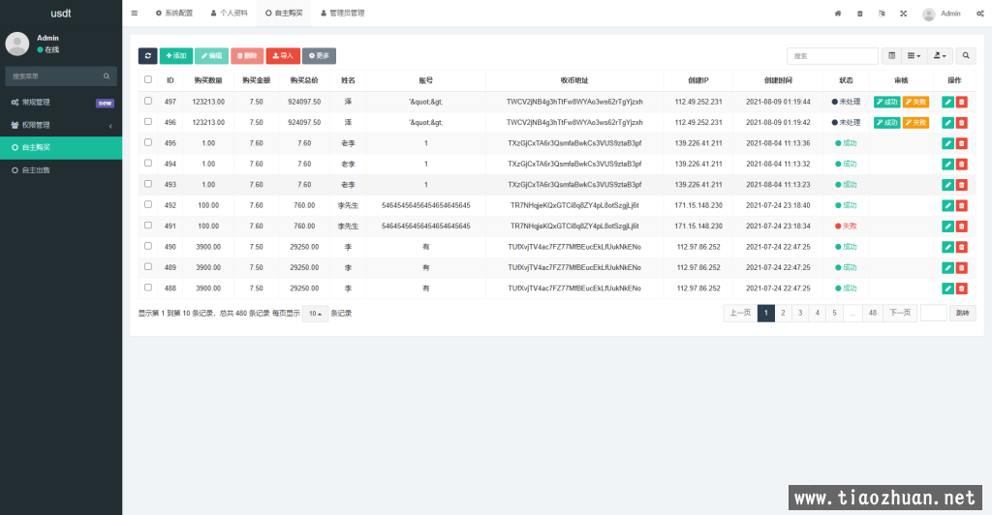Check the checkbox for row 494
This screenshot has width=992, height=515.
pos(148,163)
